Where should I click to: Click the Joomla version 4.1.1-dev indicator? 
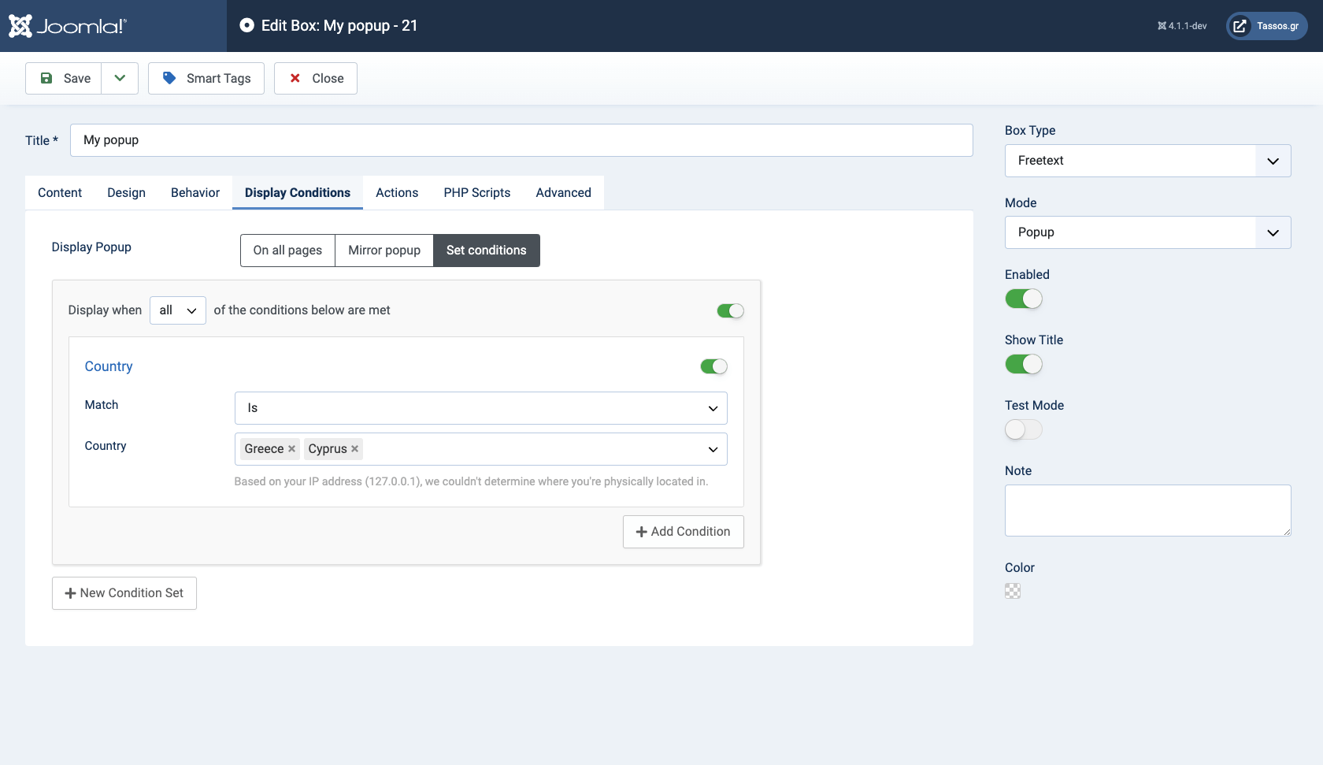coord(1181,26)
